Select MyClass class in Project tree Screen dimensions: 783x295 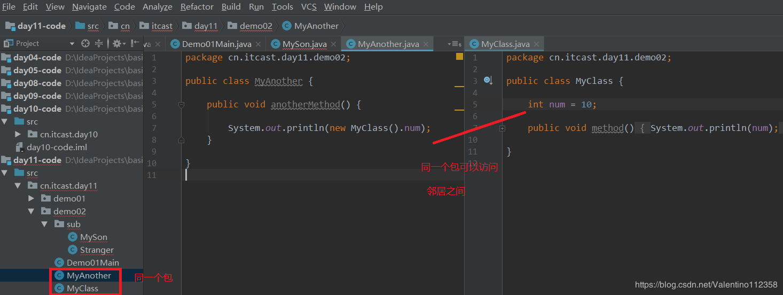[x=82, y=288]
